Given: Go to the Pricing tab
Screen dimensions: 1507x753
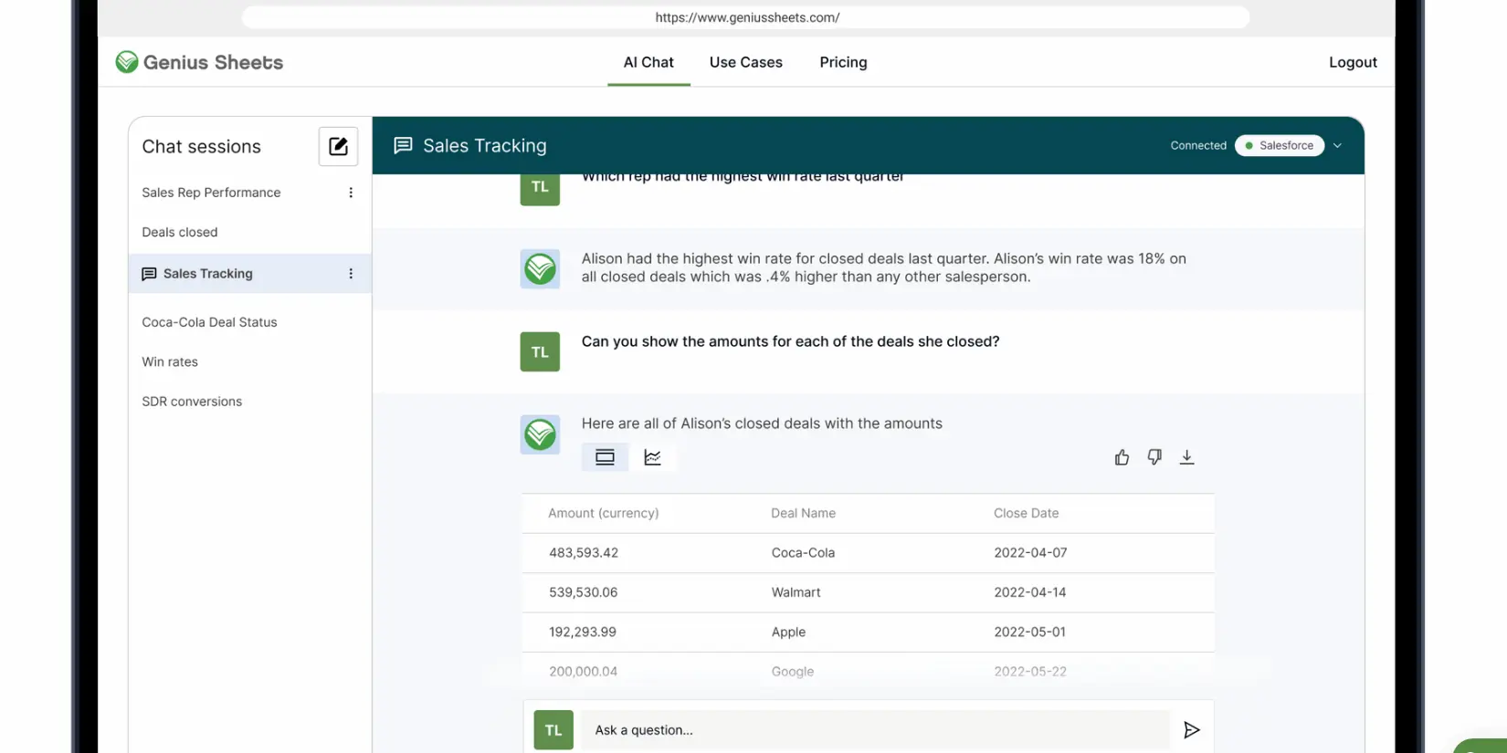Looking at the screenshot, I should point(843,62).
